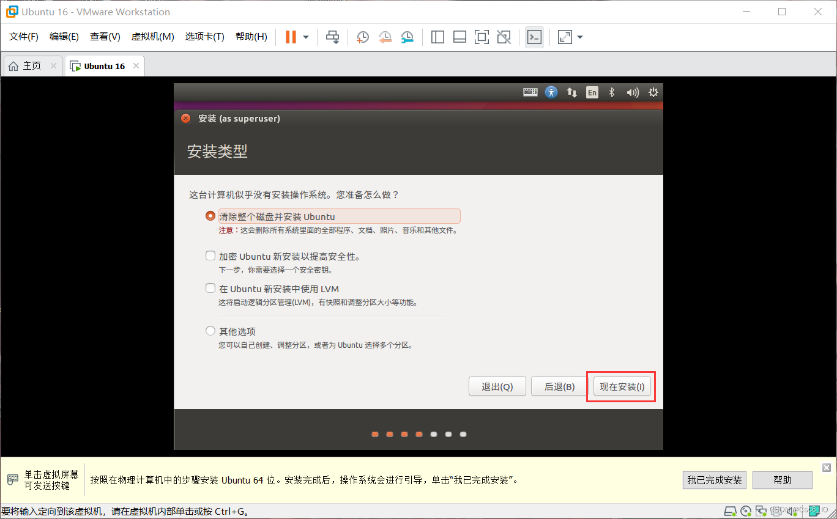The image size is (837, 519).
Task: Open the 选项卡(T) menu
Action: click(x=205, y=37)
